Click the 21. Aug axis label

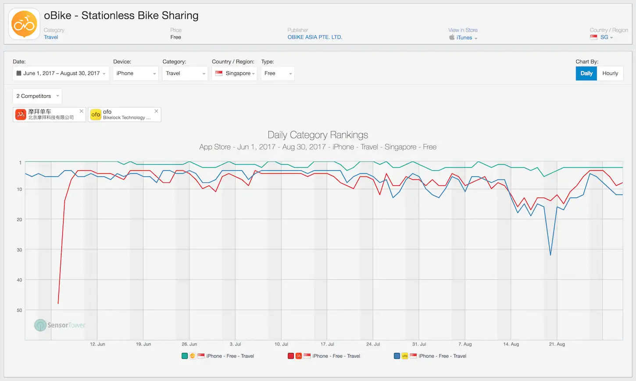click(x=557, y=344)
